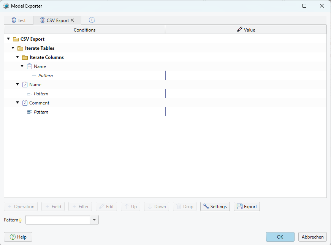Open Help
The image size is (331, 245).
pos(18,237)
